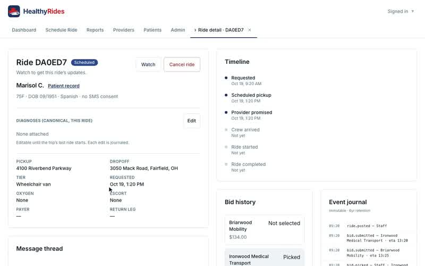Open the Providers tab
Screen dimensions: 425x266
pos(124,30)
